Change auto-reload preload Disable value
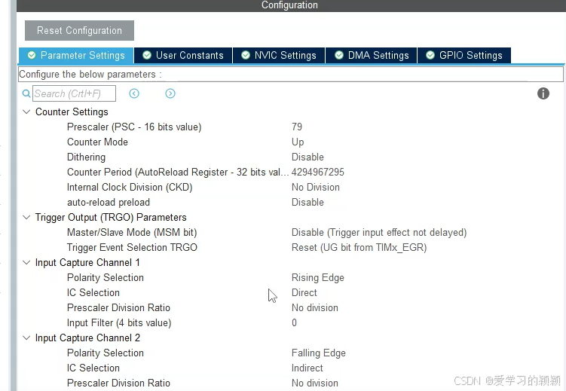 point(307,203)
